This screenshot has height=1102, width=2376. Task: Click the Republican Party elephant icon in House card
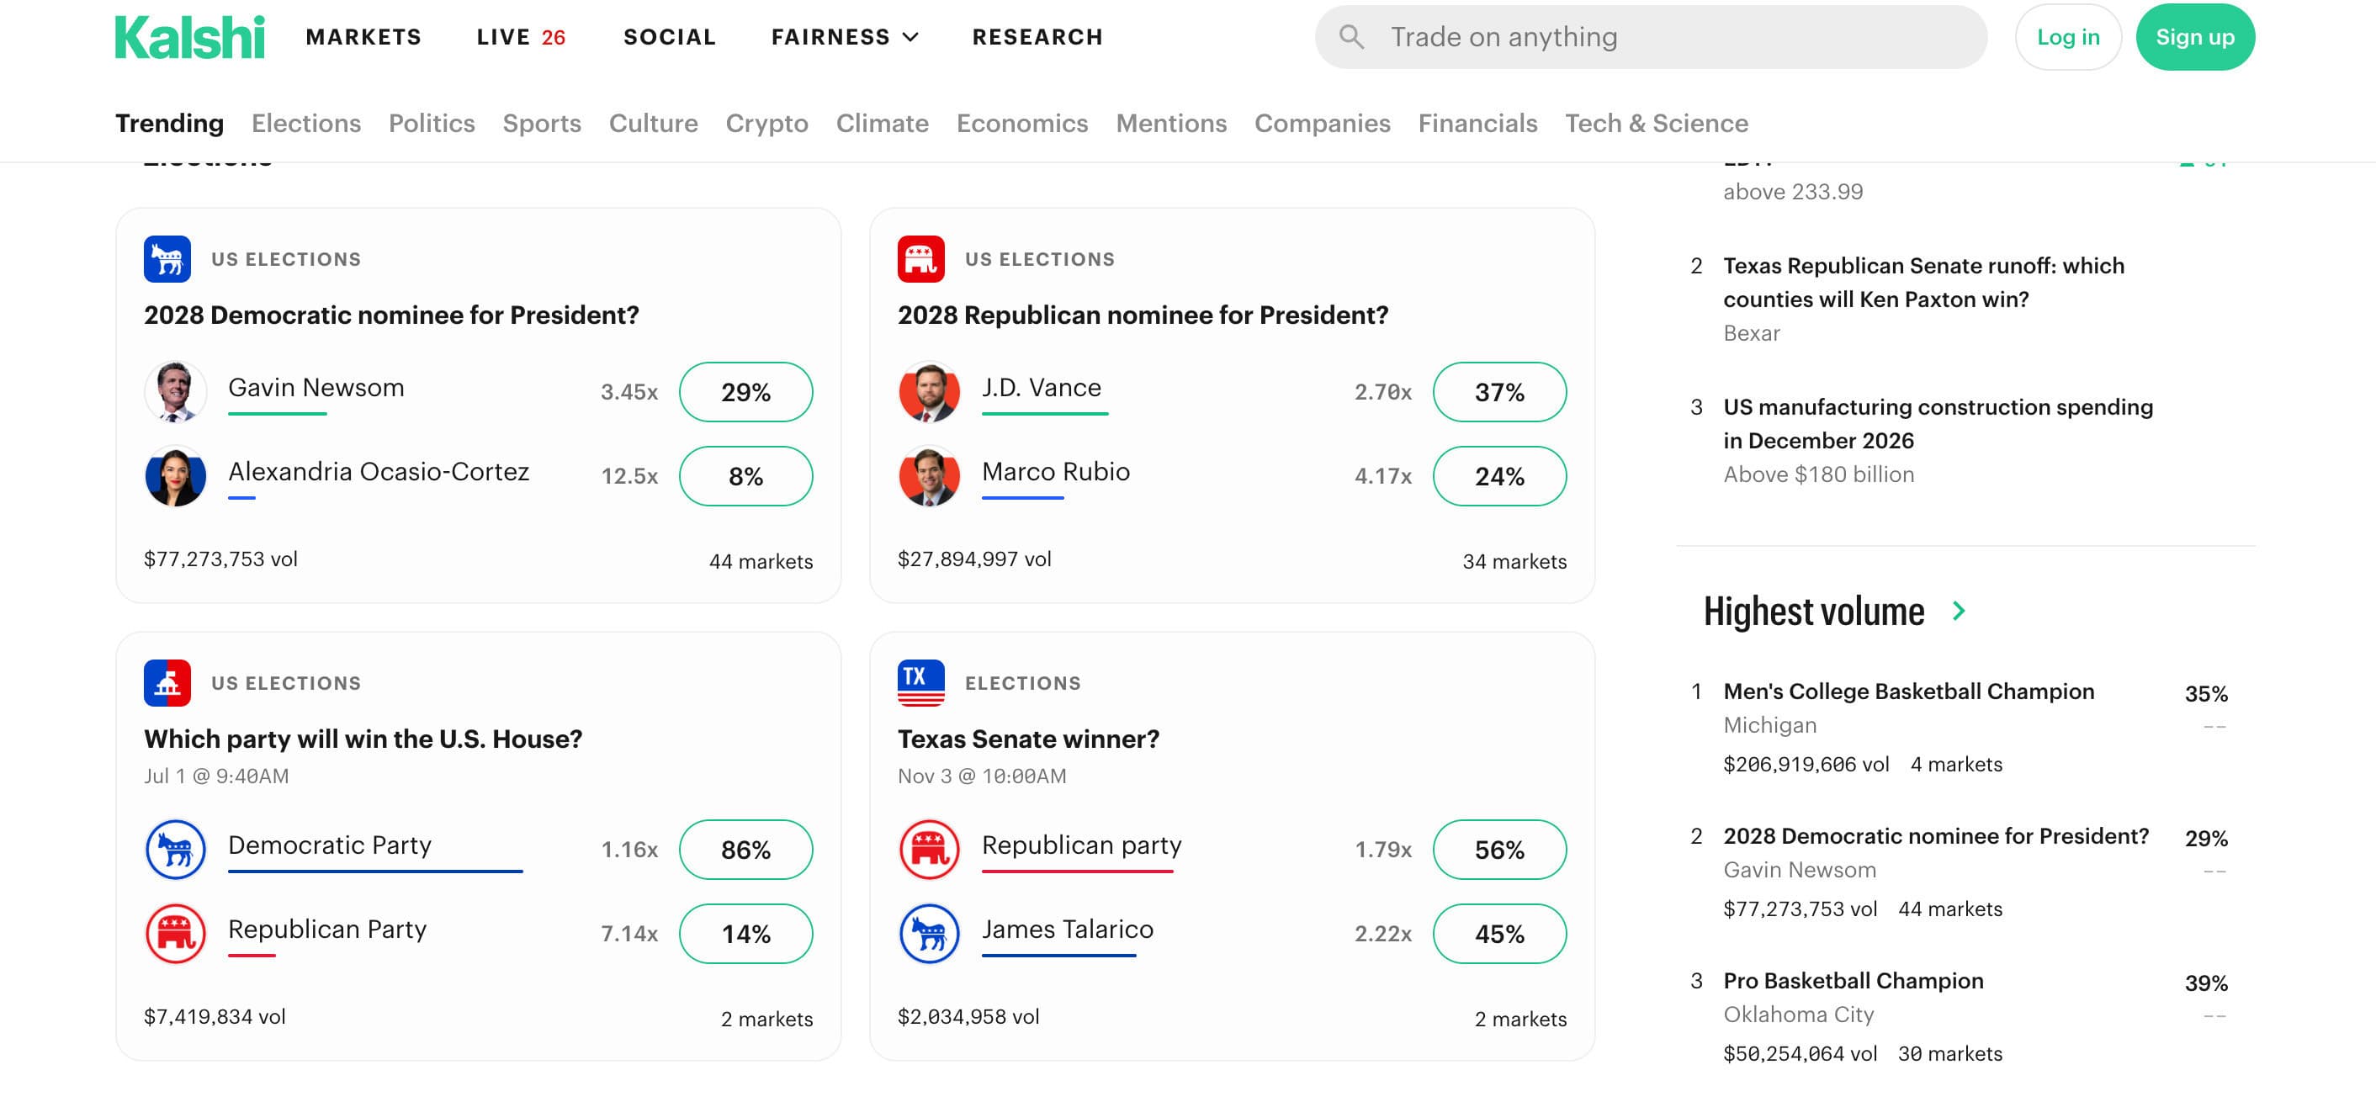click(x=175, y=933)
